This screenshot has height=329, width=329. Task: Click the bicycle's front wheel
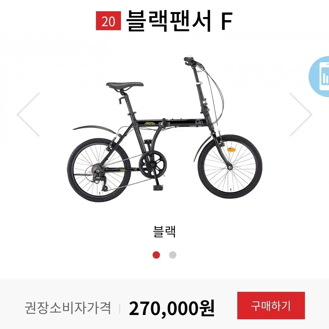tap(230, 166)
